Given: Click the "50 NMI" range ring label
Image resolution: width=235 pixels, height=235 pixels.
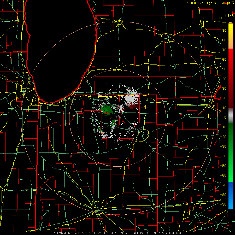Looking at the screenshot, I should coord(118,70).
